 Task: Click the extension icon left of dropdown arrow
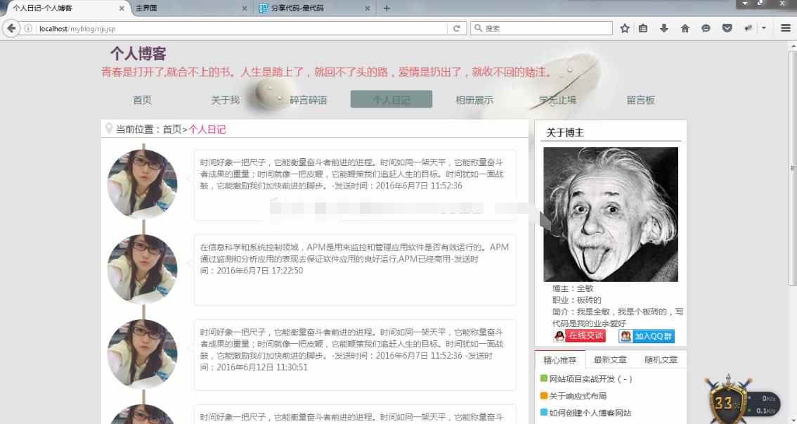pos(748,28)
